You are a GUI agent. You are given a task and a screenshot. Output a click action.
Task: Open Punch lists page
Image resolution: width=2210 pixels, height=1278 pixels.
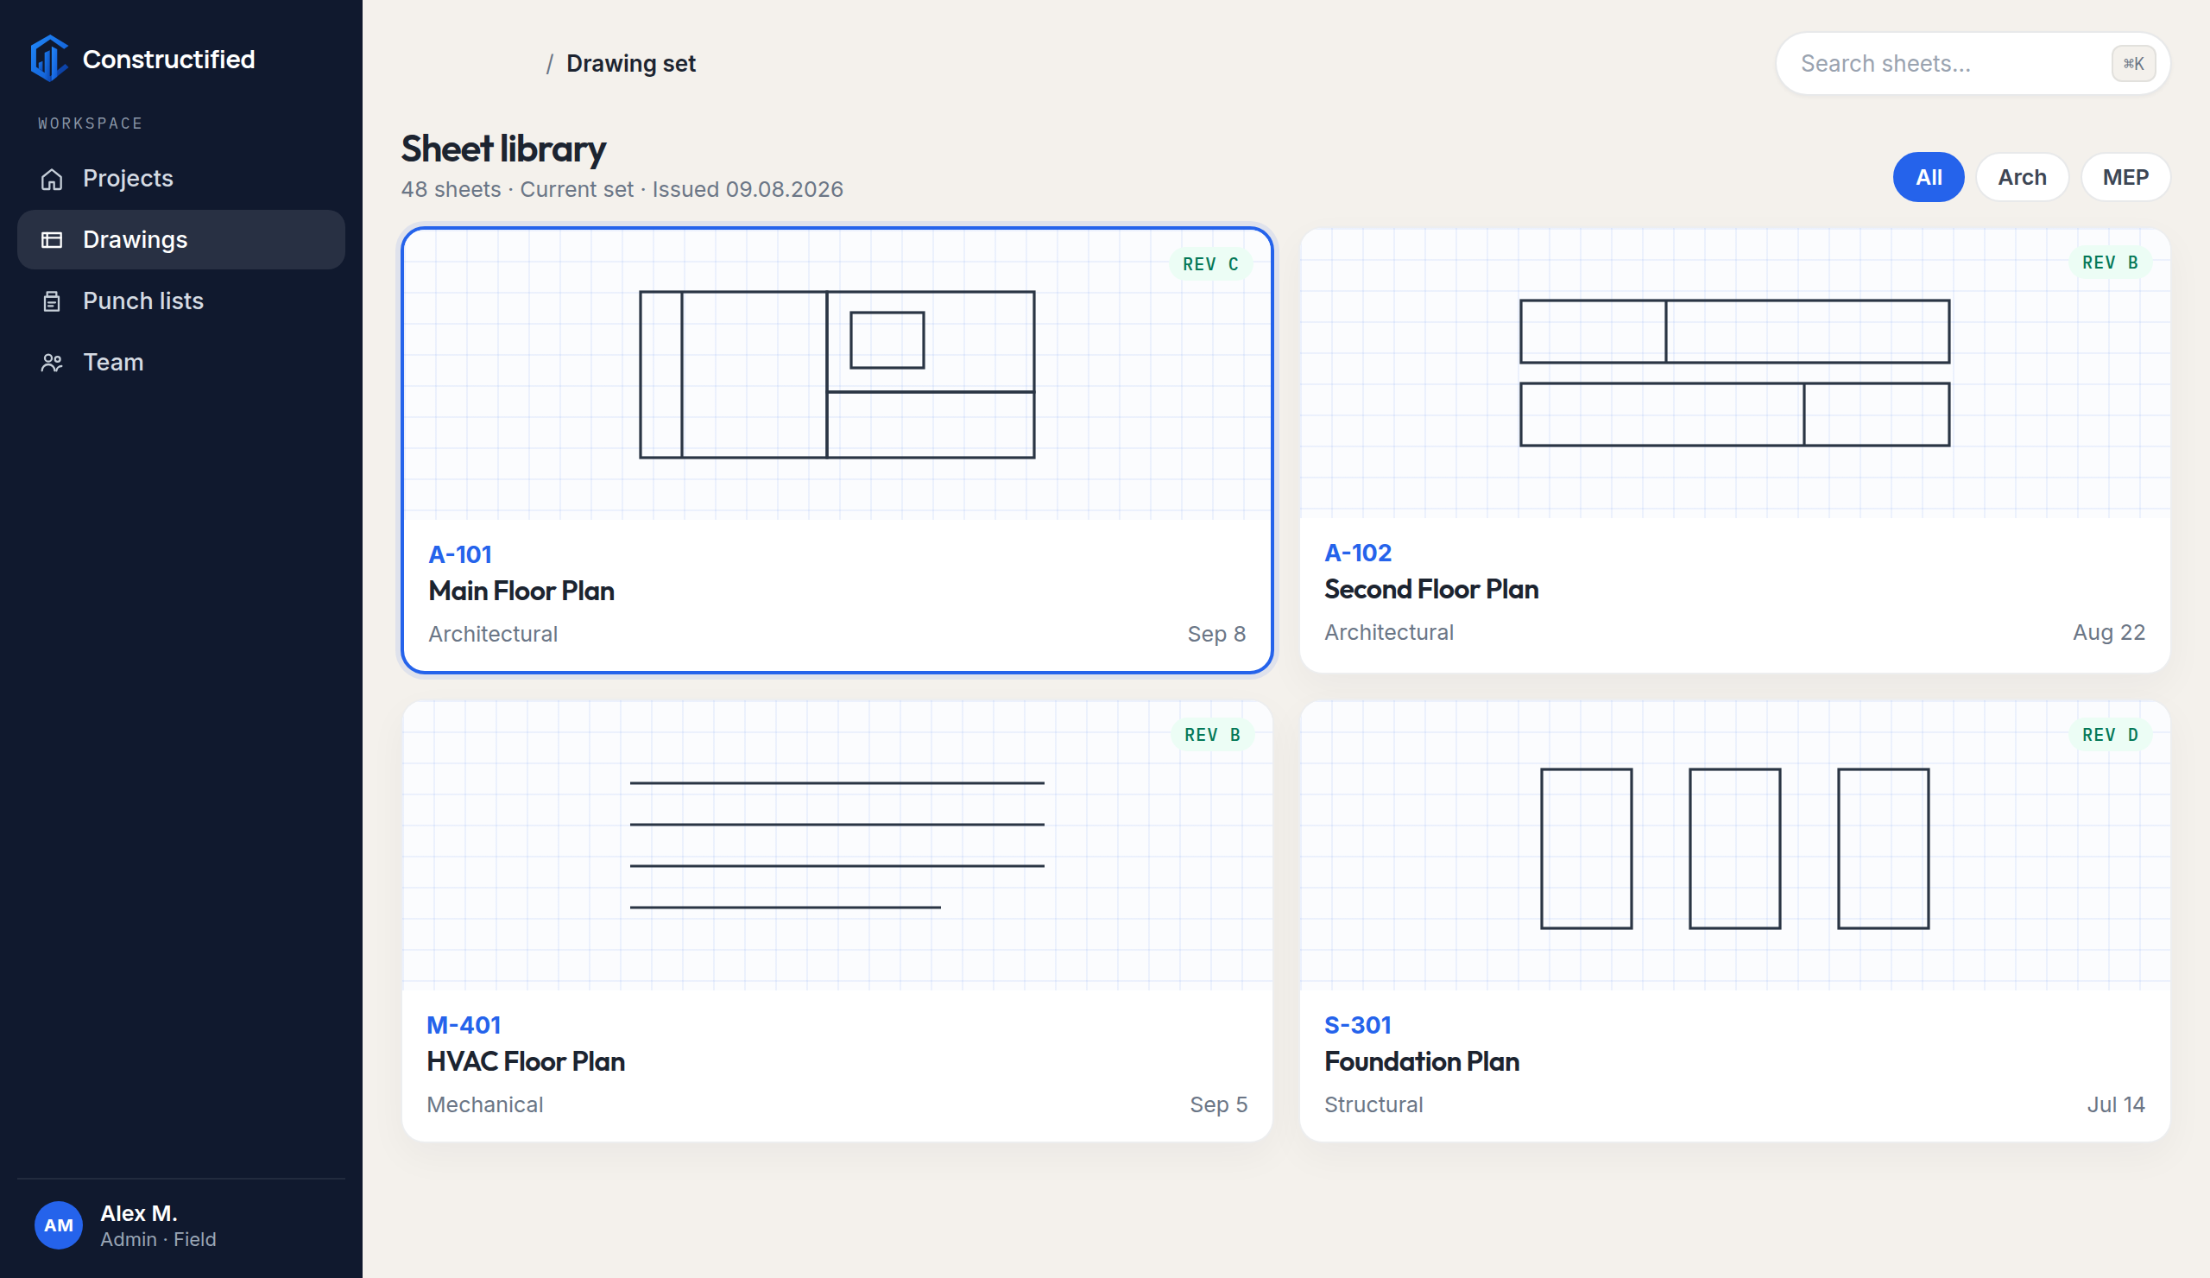point(181,301)
